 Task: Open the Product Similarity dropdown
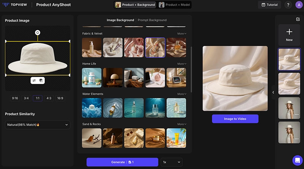(38, 125)
